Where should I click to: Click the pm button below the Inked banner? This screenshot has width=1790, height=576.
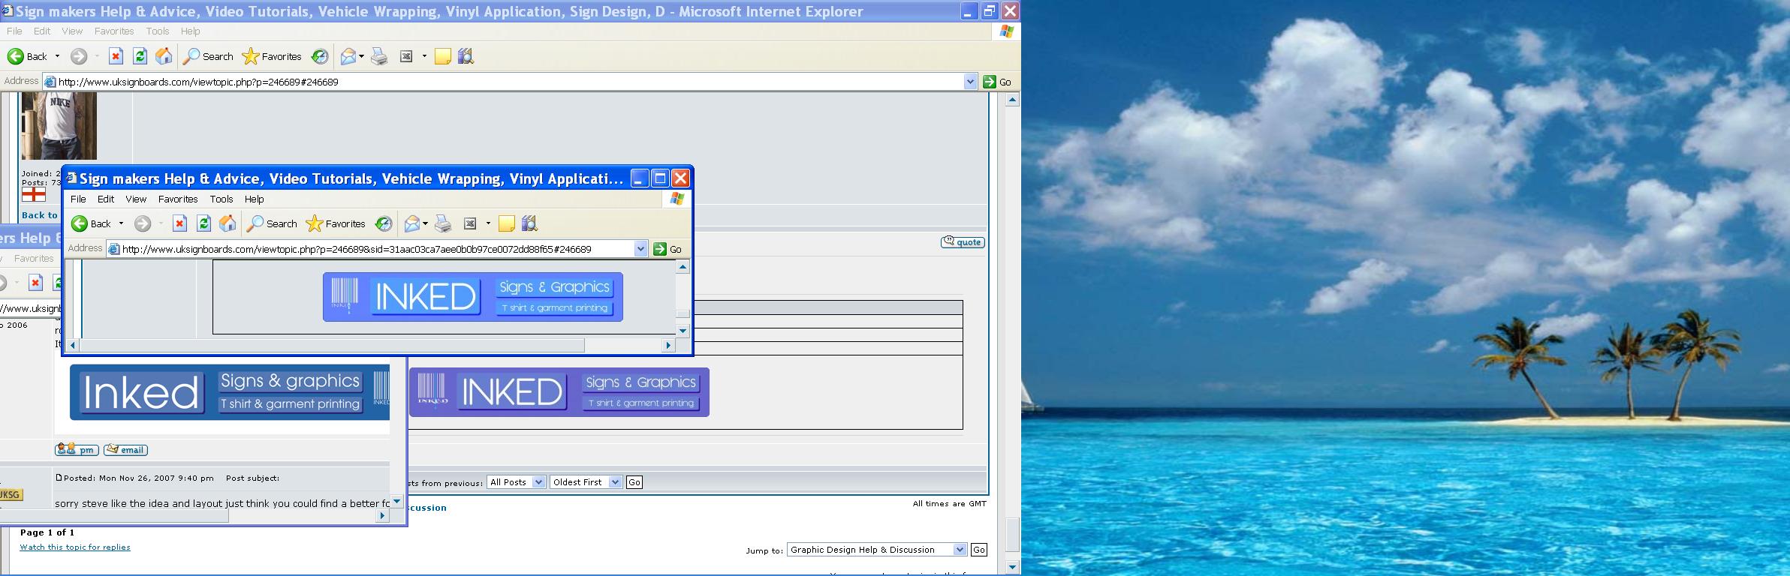tap(77, 450)
